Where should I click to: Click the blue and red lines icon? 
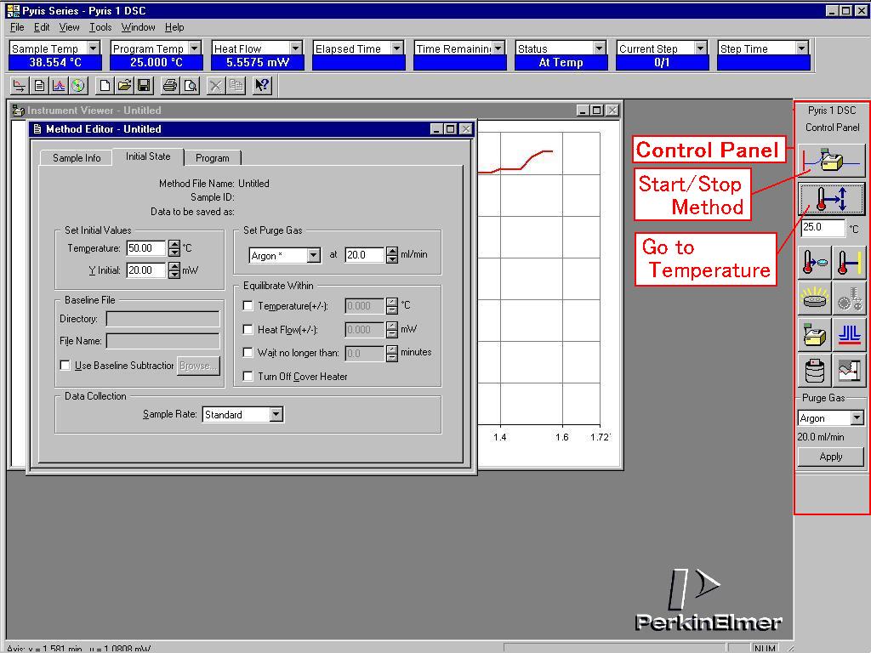tap(849, 335)
